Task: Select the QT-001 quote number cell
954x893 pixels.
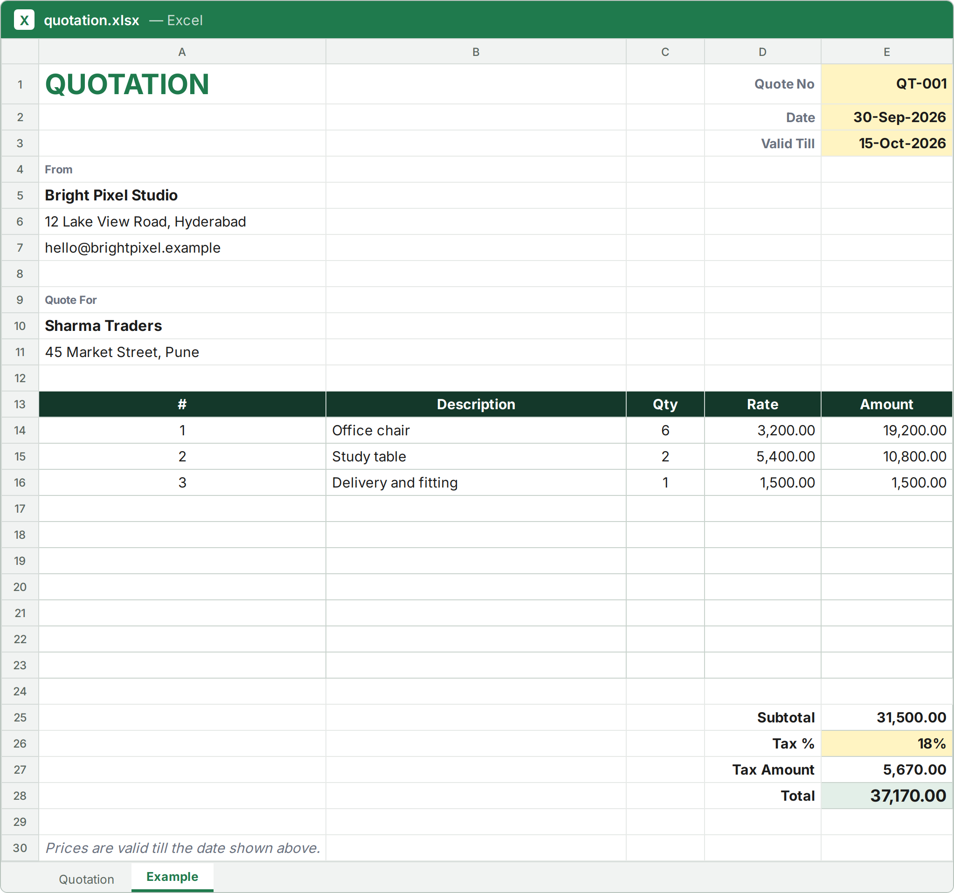Action: tap(887, 84)
